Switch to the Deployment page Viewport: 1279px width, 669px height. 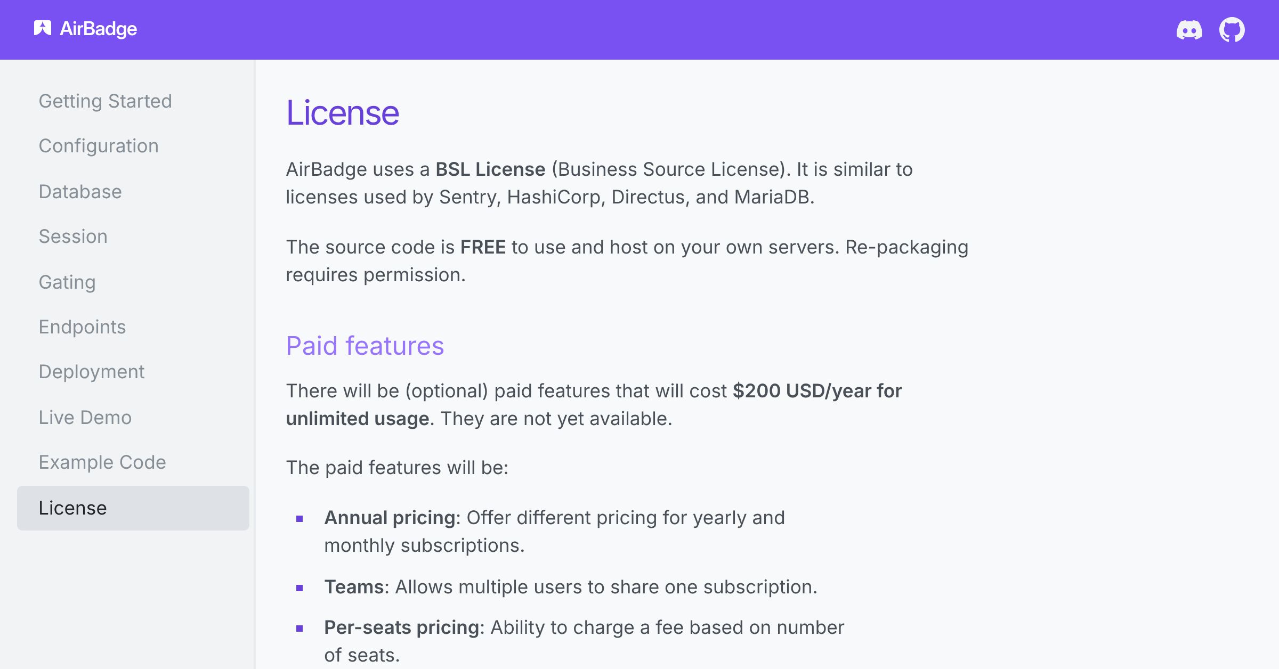(91, 372)
